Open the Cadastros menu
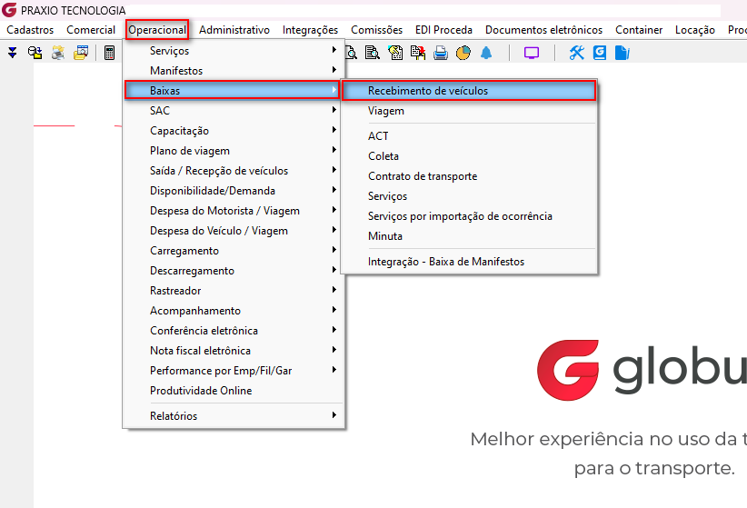The image size is (747, 508). pyautogui.click(x=30, y=30)
